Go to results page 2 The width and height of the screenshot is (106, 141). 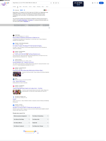pyautogui.click(x=27, y=133)
